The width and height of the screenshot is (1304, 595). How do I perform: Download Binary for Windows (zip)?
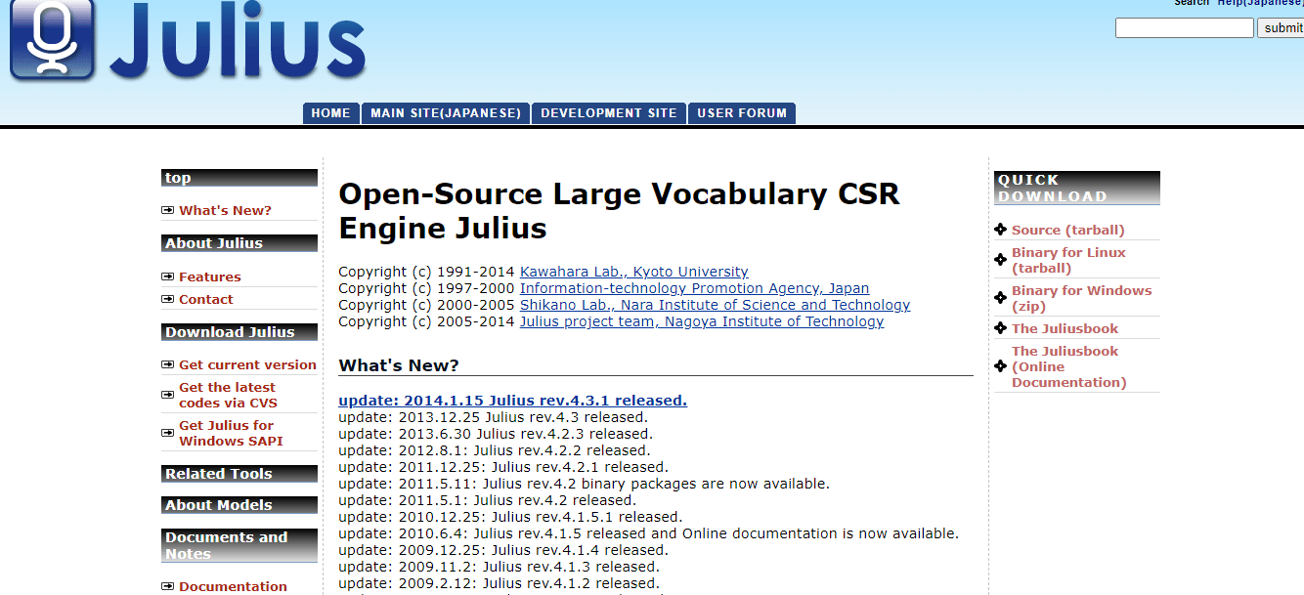pyautogui.click(x=1081, y=298)
